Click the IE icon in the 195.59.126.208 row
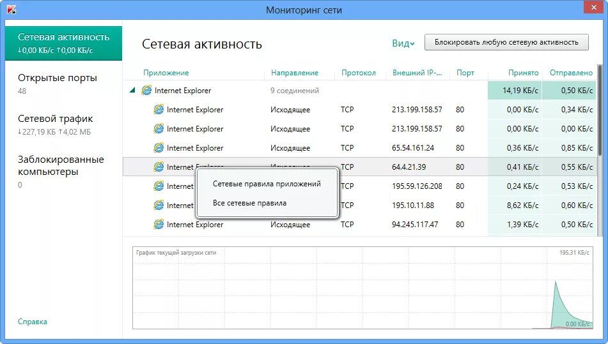The height and width of the screenshot is (344, 608). click(158, 186)
